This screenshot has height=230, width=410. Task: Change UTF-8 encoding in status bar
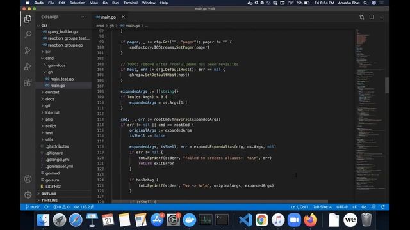click(x=342, y=207)
